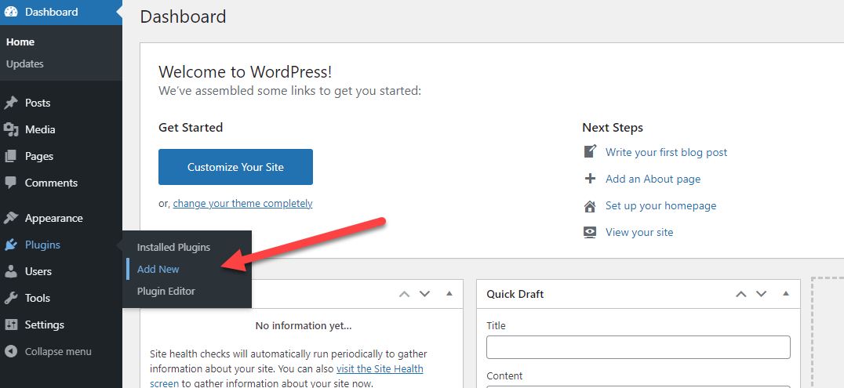Open Installed Plugins from the submenu
This screenshot has height=388, width=844.
(x=173, y=247)
